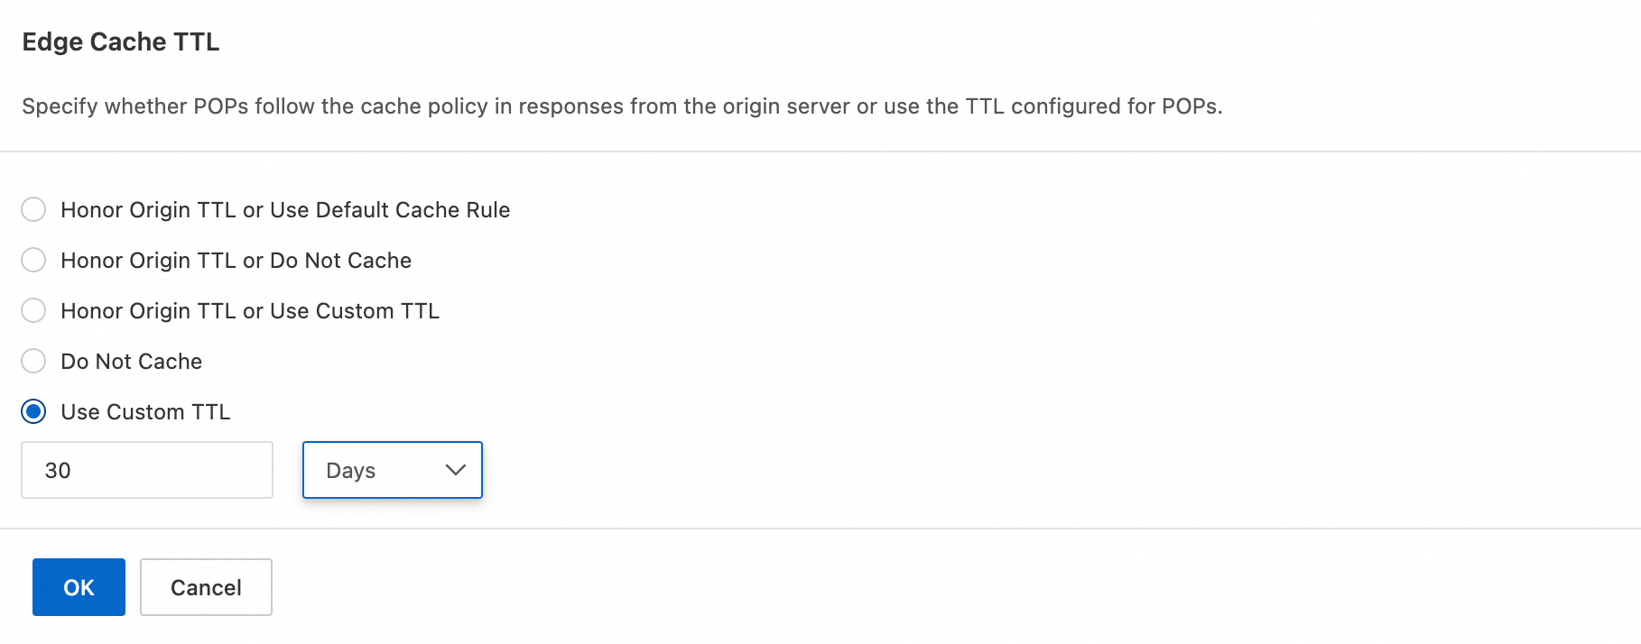Click the Cancel button
Viewport: 1641px width, 644px height.
[x=206, y=587]
